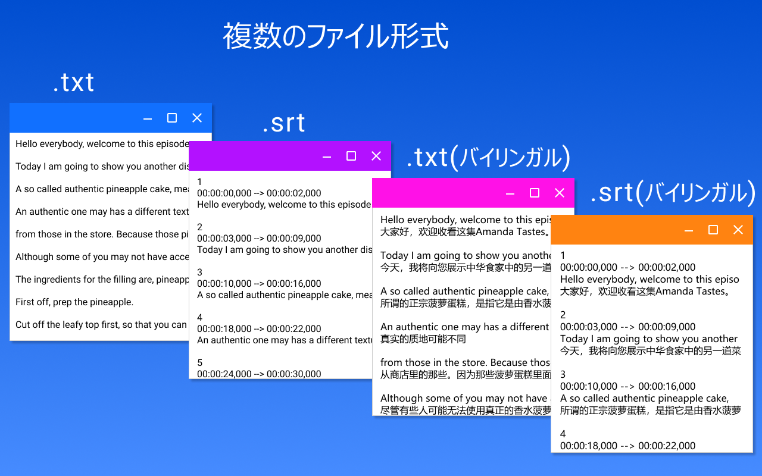This screenshot has width=762, height=476.
Task: Close the purple .srt window
Action: [376, 156]
